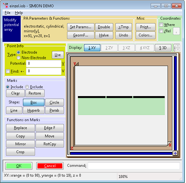Click the down arrow of display stepper
This screenshot has width=186, height=183.
[178, 49]
